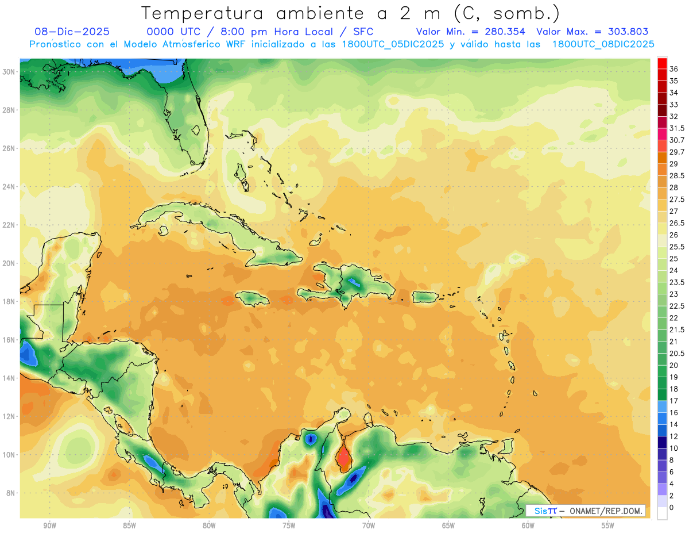Click the "SisTT" logo text
Image resolution: width=689 pixels, height=533 pixels.
click(x=545, y=511)
